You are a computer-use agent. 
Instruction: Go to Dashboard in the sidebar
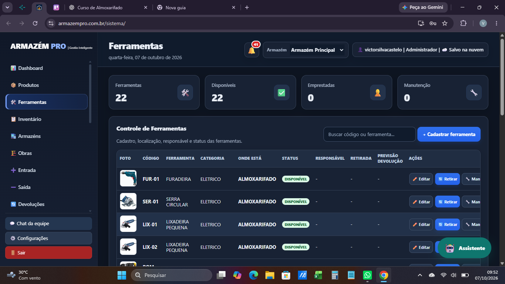(x=47, y=68)
